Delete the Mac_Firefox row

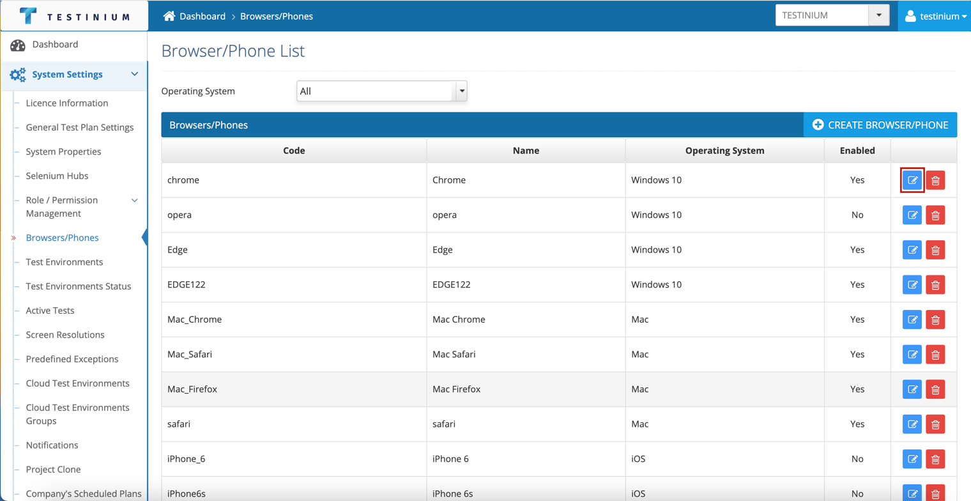point(935,389)
